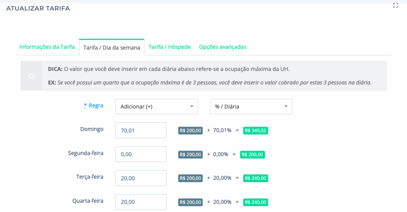This screenshot has width=407, height=212.
Task: Focus the Segunda-feira value field
Action: [x=141, y=154]
